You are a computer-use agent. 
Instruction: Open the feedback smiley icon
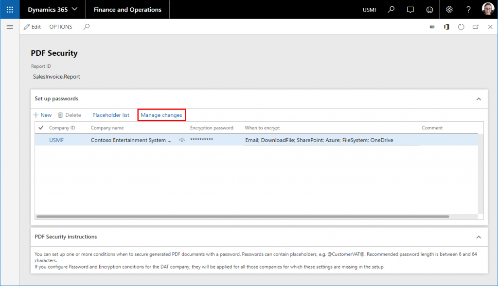(x=429, y=10)
